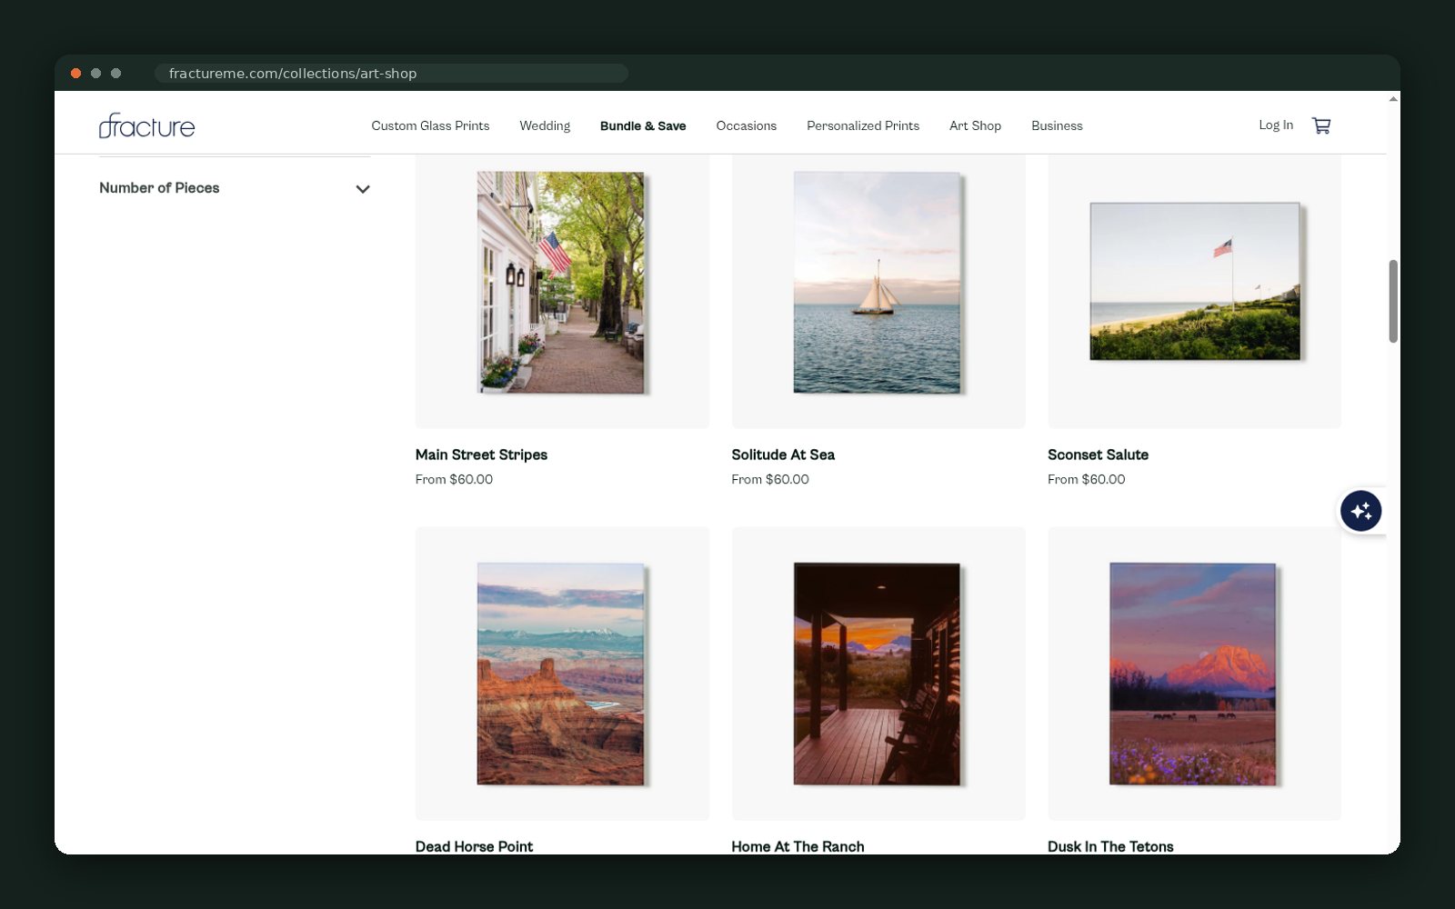Screen dimensions: 1455x909
Task: Open the shopping cart icon
Action: tap(1321, 125)
